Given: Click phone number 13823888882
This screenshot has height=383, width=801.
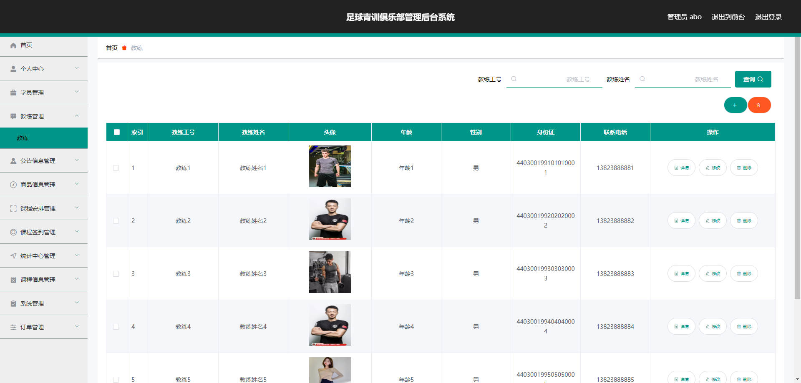Looking at the screenshot, I should tap(615, 221).
